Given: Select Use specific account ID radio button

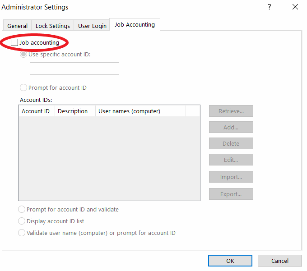Looking at the screenshot, I should pyautogui.click(x=23, y=55).
